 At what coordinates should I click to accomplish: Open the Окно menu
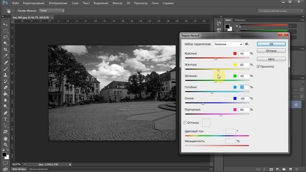155,3
